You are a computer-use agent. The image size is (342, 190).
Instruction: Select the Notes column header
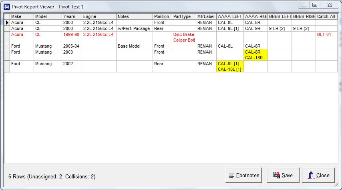coord(134,16)
